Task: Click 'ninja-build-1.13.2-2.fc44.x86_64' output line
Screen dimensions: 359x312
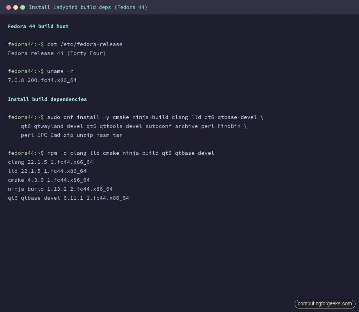Action: coord(60,189)
